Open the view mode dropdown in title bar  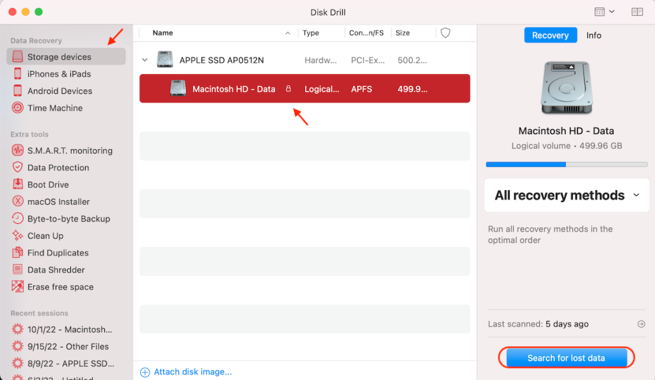[x=604, y=12]
